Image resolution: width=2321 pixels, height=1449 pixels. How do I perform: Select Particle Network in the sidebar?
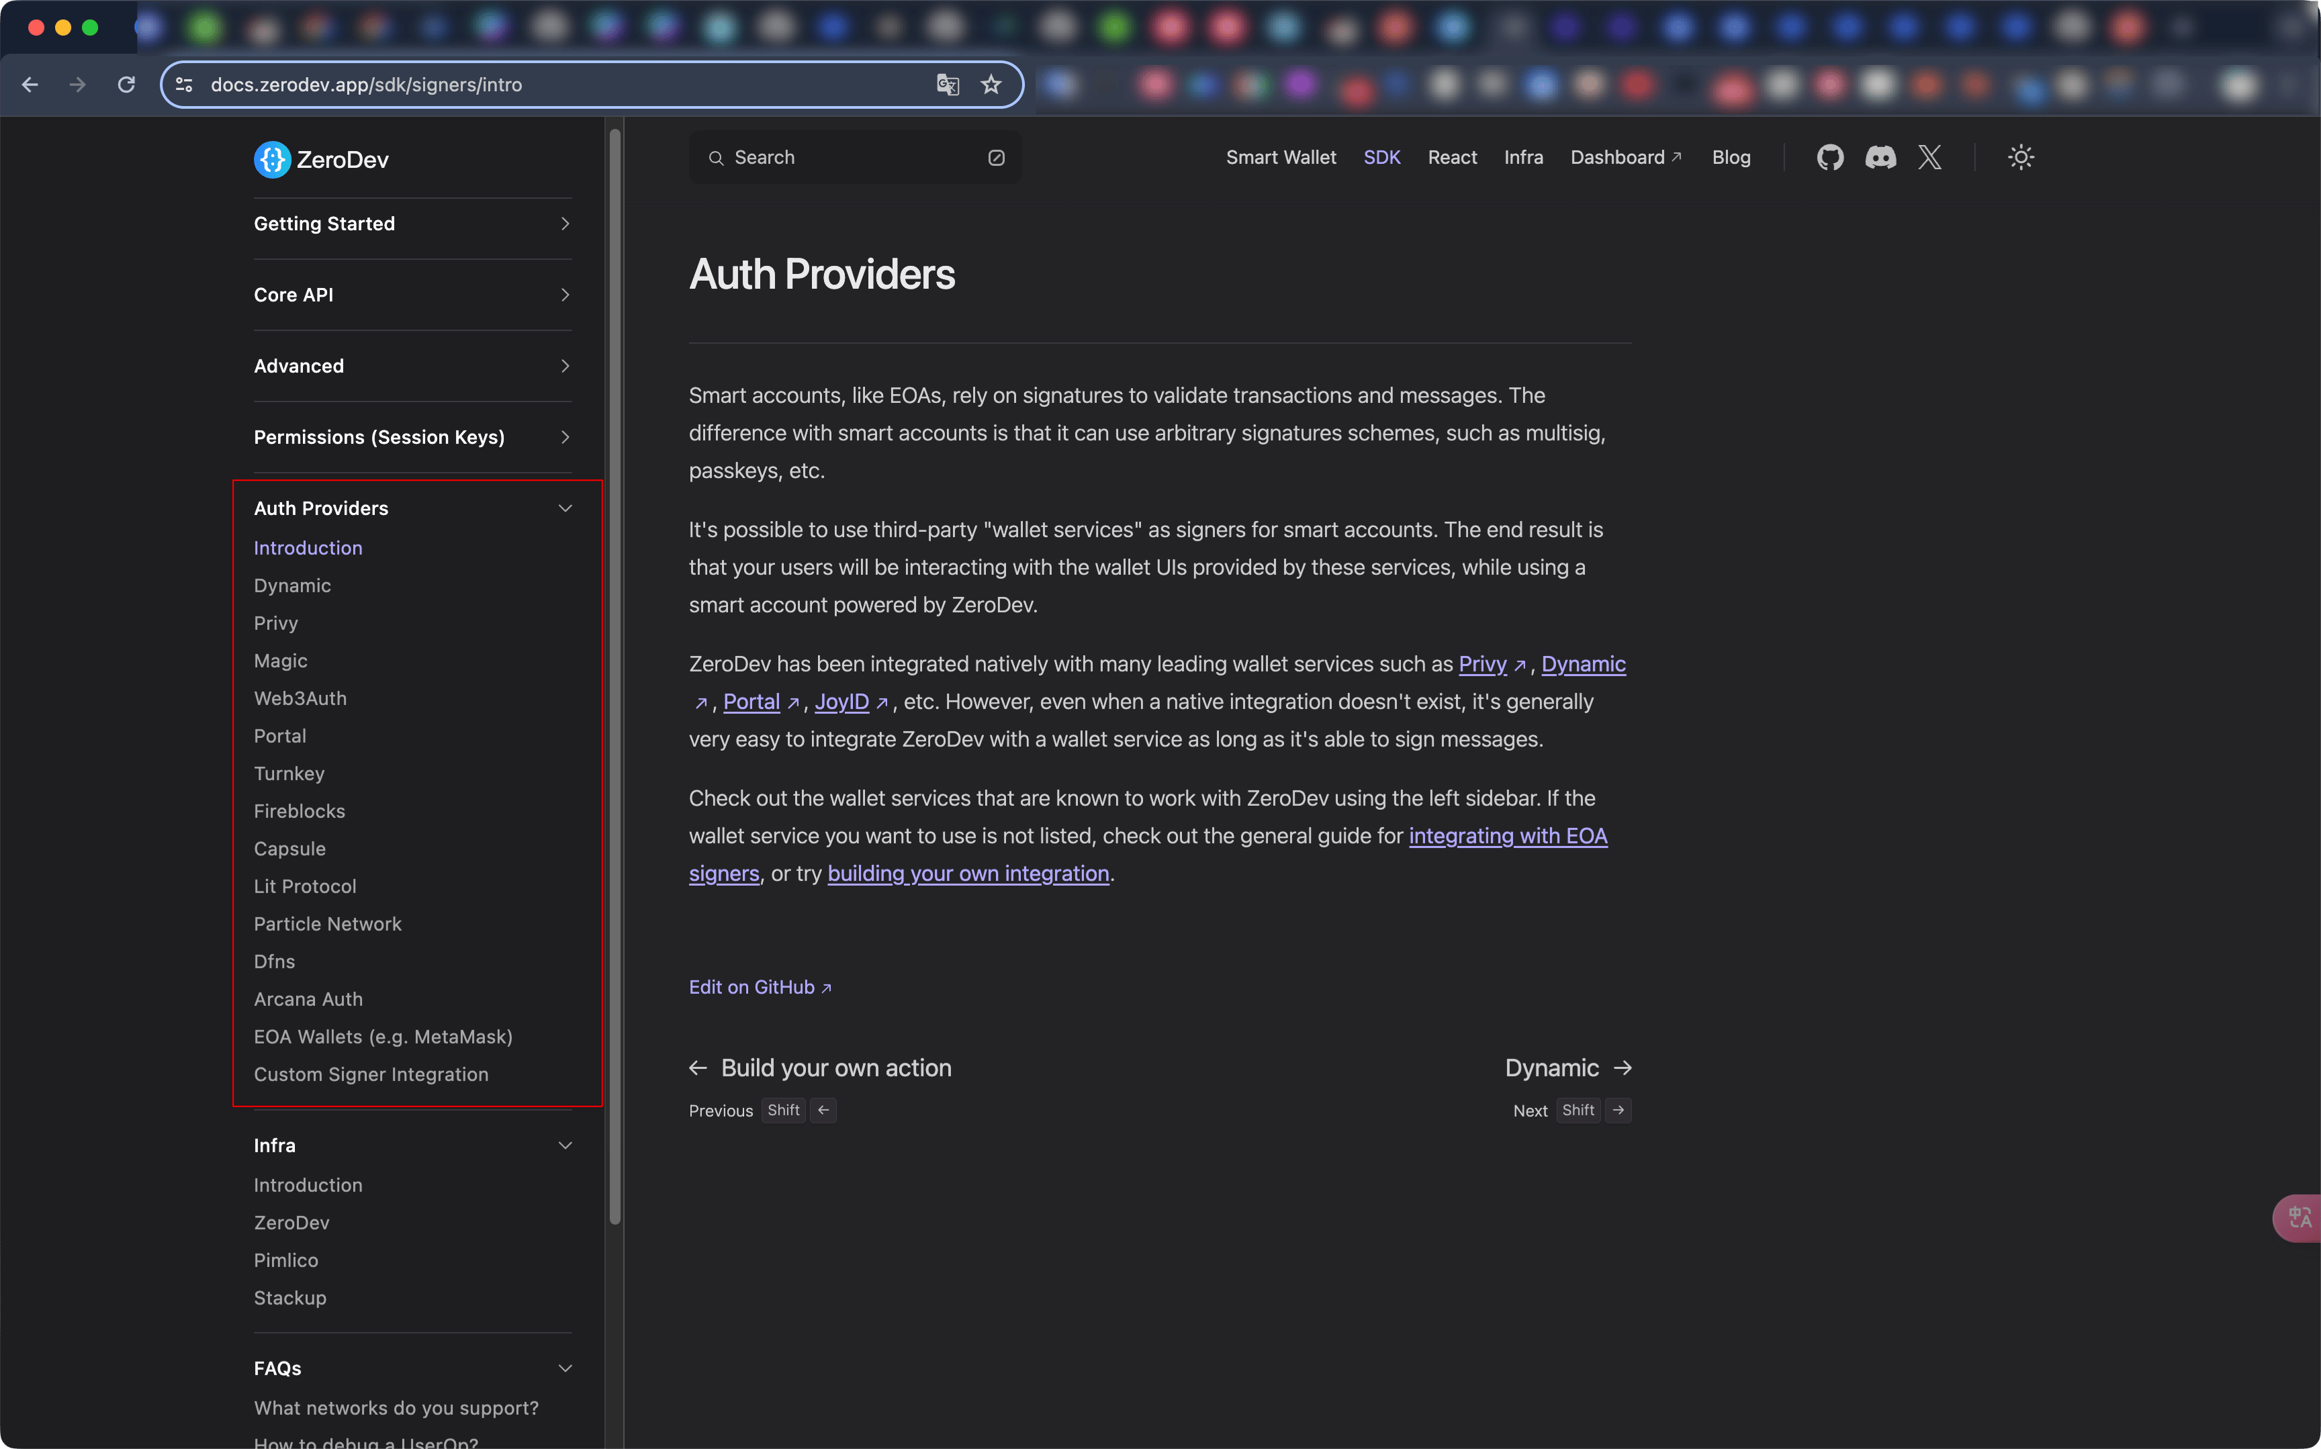(x=328, y=924)
